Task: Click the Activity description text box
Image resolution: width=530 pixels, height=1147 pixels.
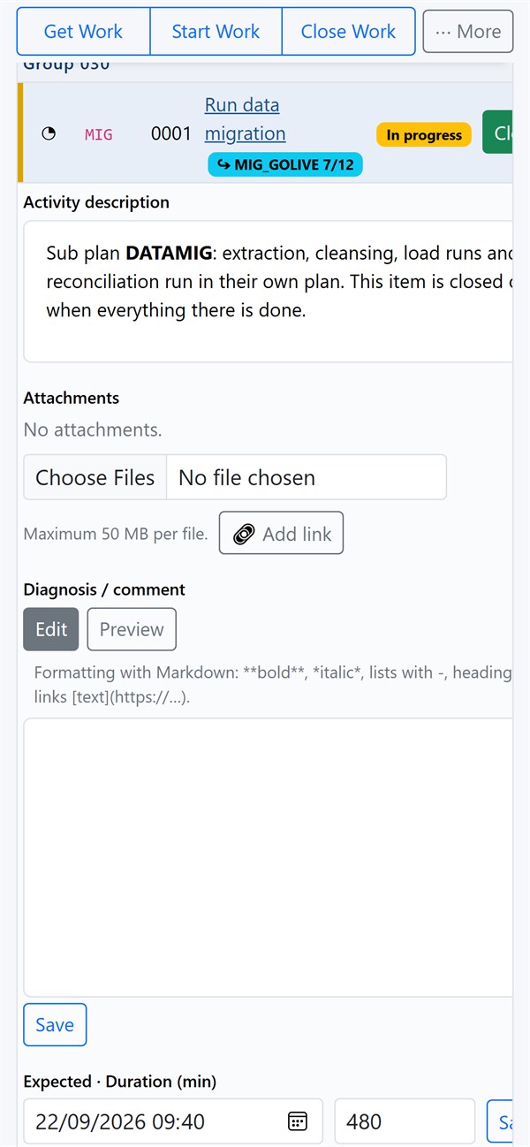Action: tap(269, 292)
